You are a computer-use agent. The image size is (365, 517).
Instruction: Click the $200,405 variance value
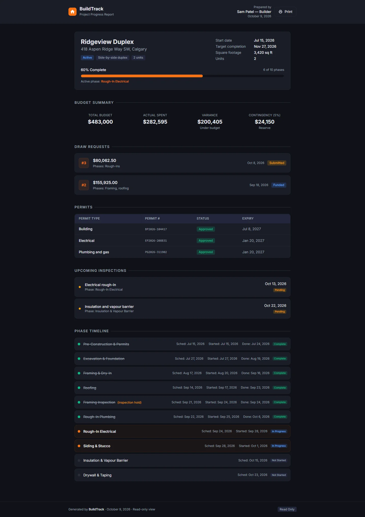pos(210,122)
